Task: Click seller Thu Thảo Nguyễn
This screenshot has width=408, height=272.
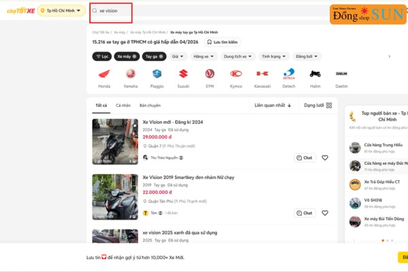Action: [164, 158]
